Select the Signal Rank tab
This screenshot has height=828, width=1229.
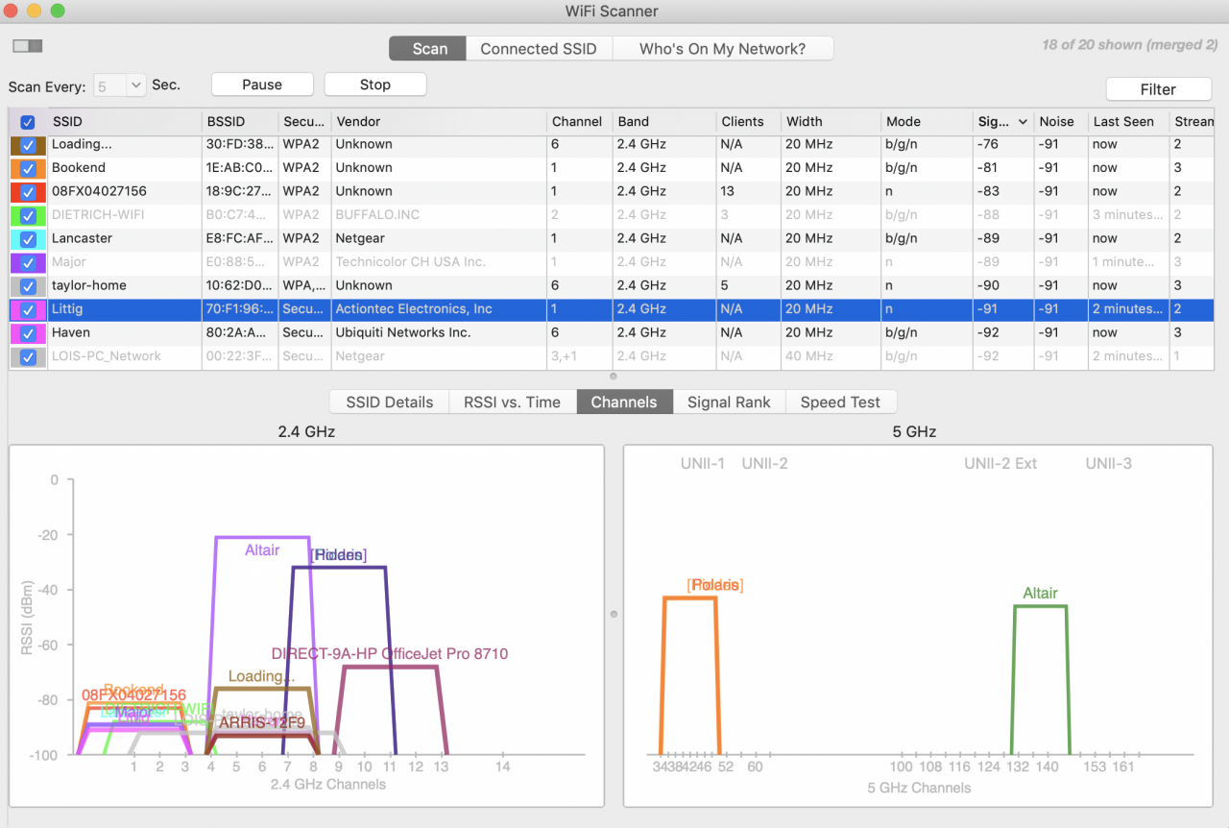729,402
